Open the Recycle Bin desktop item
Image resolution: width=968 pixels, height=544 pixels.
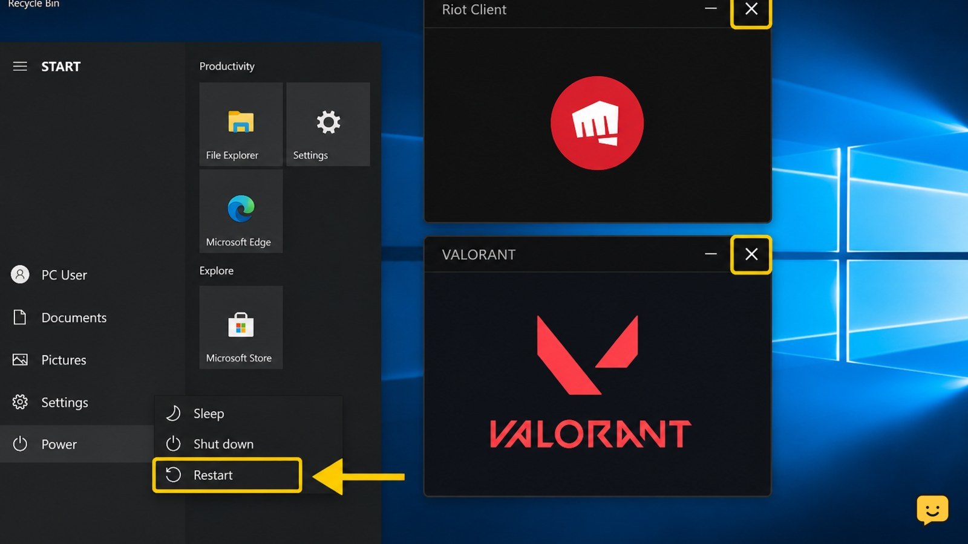(x=34, y=4)
